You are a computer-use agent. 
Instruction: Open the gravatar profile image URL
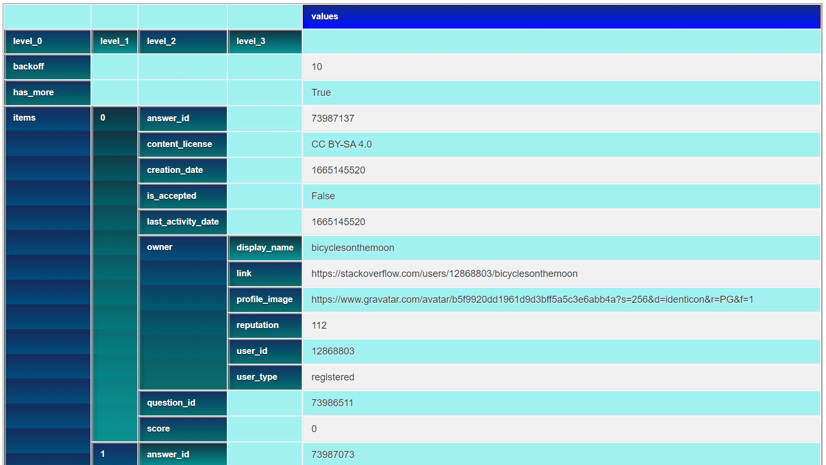[x=532, y=300]
